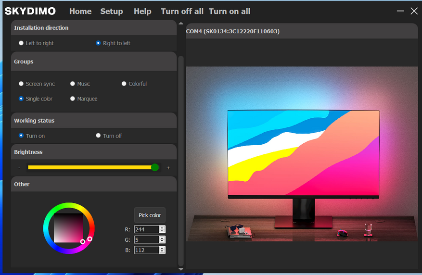Click the COM4 device header
This screenshot has height=275, width=422.
[302, 31]
